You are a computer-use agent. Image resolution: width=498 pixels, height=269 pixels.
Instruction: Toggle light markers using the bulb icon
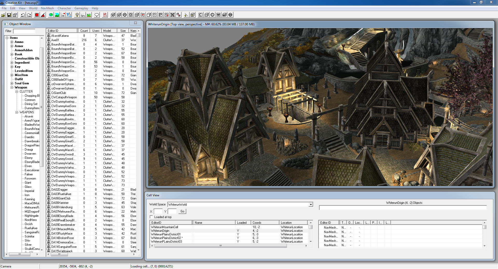[x=77, y=15]
